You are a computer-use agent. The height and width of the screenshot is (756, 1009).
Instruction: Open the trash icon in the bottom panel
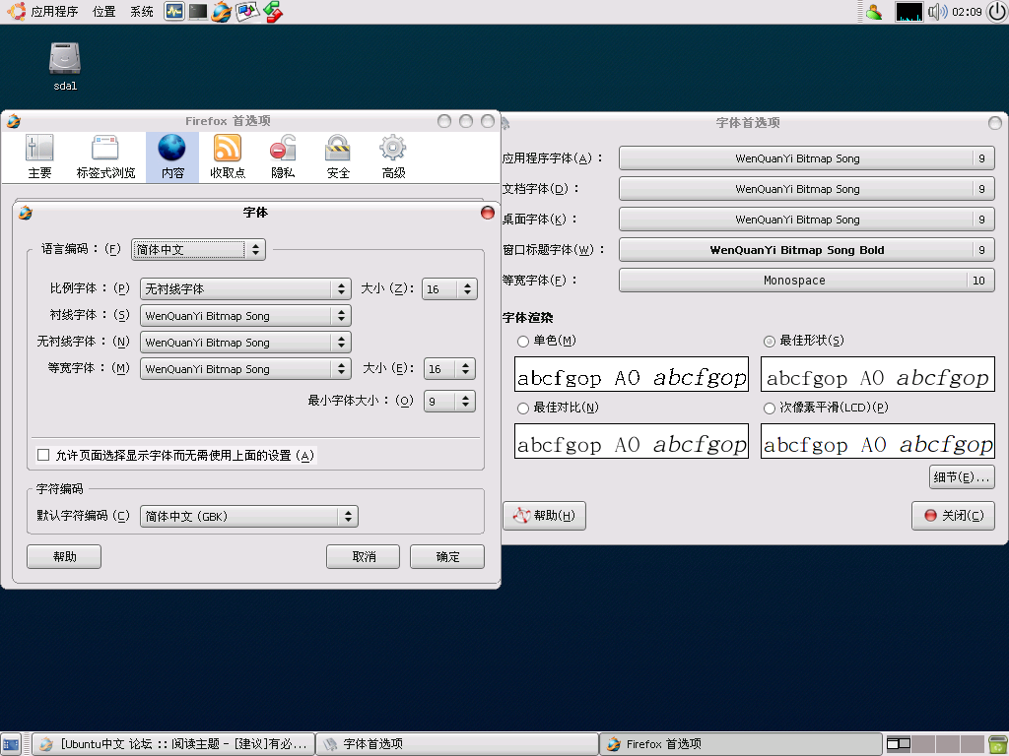pos(997,744)
